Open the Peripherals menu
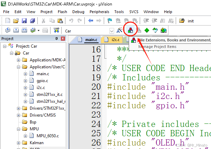This screenshot has width=211, height=149. pyautogui.click(x=99, y=12)
